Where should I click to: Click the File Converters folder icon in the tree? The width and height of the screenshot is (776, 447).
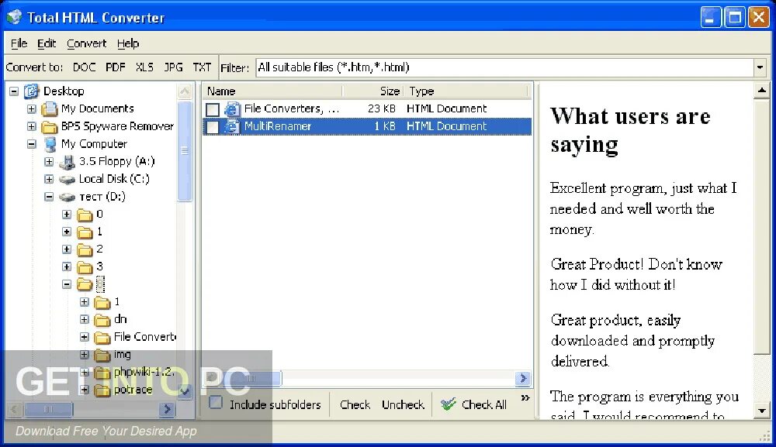tap(102, 337)
